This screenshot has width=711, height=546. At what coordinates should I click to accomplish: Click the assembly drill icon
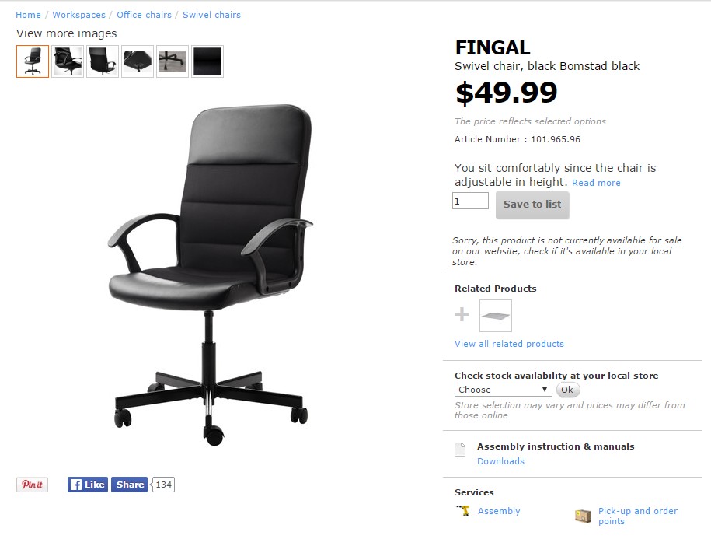click(x=463, y=510)
